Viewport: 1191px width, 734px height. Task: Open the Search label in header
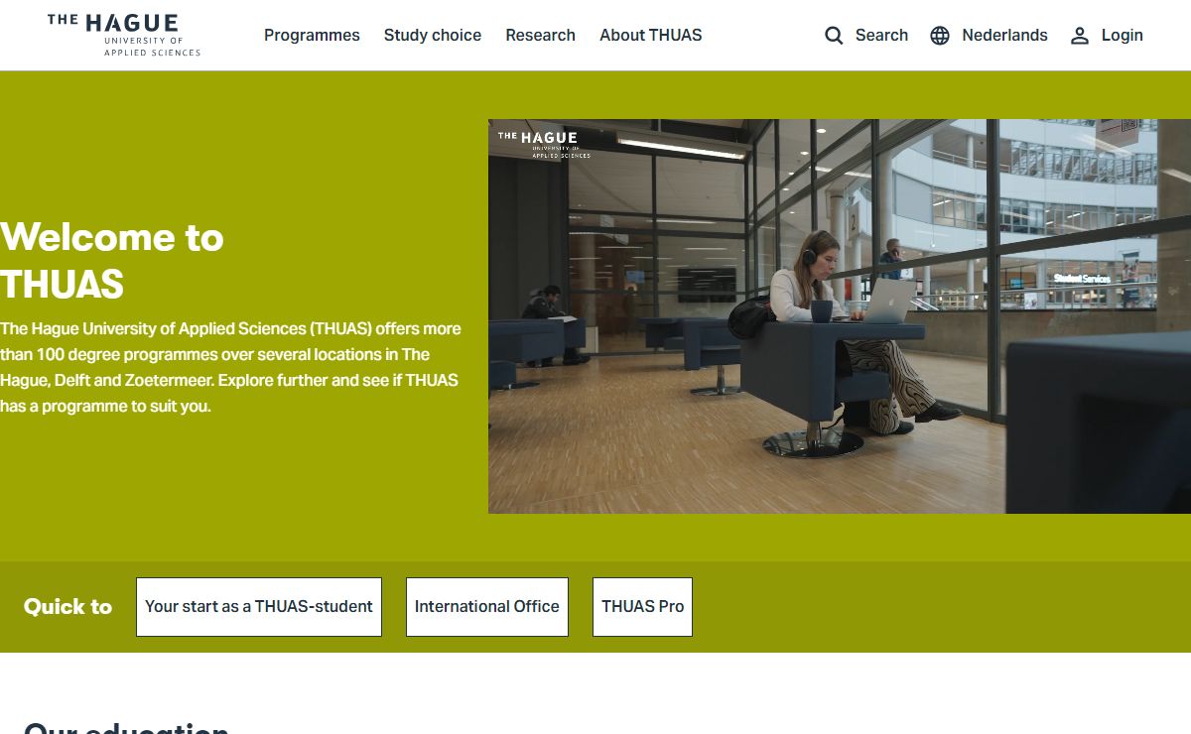[881, 35]
